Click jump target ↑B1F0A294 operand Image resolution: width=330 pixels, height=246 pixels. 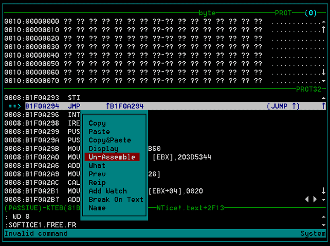[125, 106]
